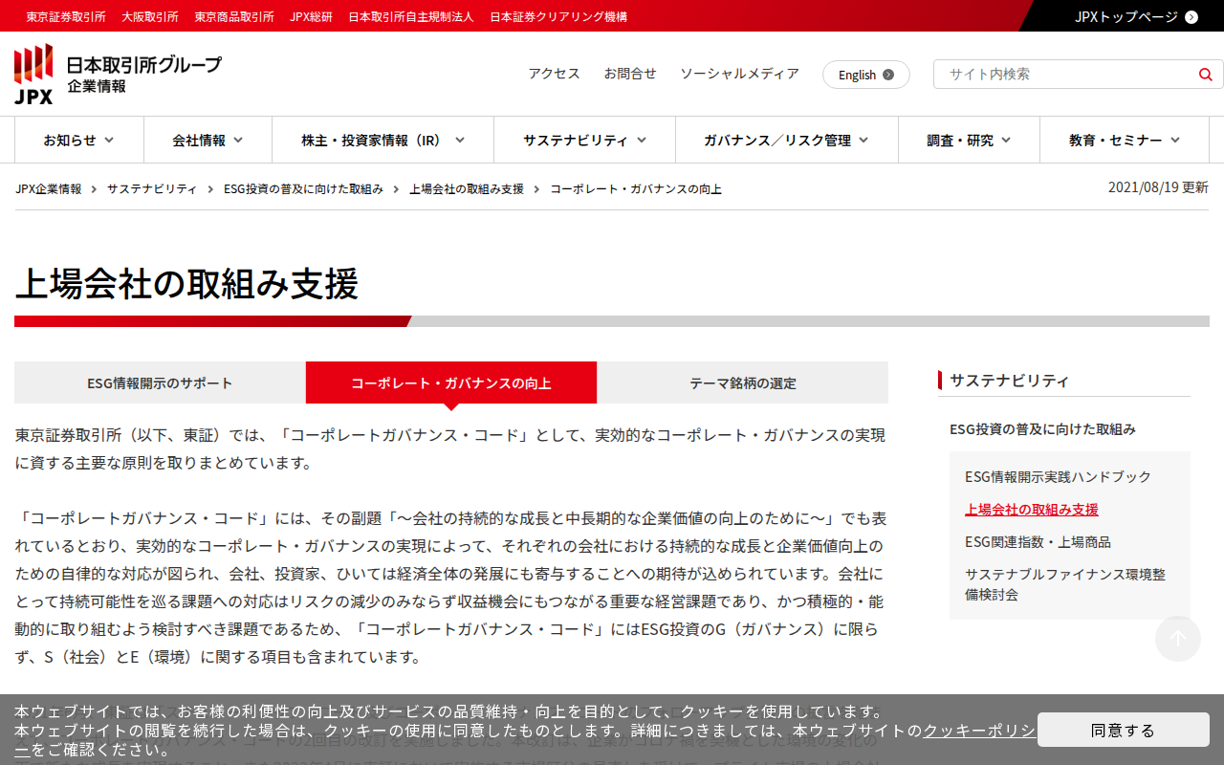Click the 日本取引所グループ 企業情報 title
This screenshot has width=1224, height=765.
(x=143, y=75)
